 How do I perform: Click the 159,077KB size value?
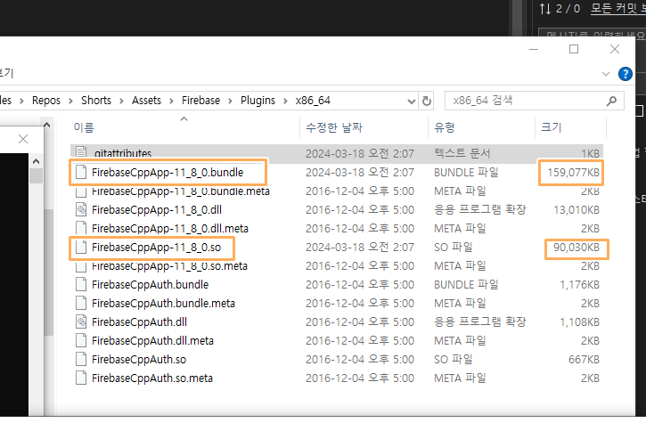coord(573,173)
